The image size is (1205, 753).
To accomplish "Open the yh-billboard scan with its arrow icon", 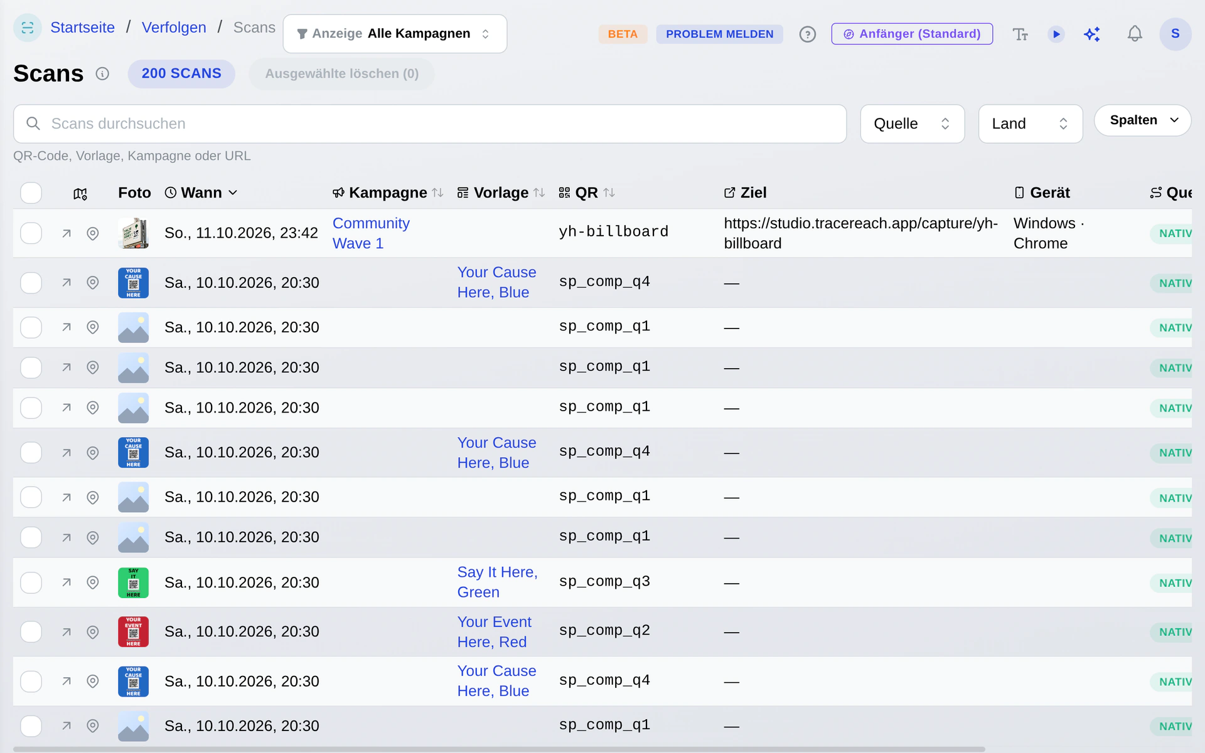I will tap(67, 233).
